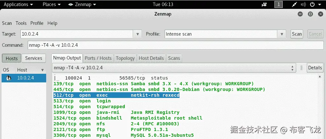The image size is (326, 139).
Task: Open the Profile menu
Action: point(37,23)
